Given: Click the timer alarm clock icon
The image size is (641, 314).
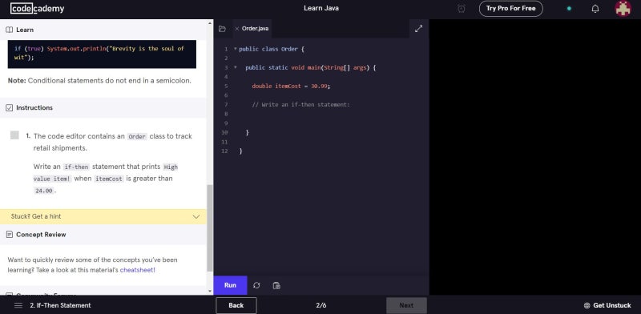Looking at the screenshot, I should point(462,9).
